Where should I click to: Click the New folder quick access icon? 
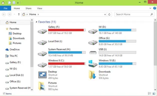pyautogui.click(x=14, y=3)
